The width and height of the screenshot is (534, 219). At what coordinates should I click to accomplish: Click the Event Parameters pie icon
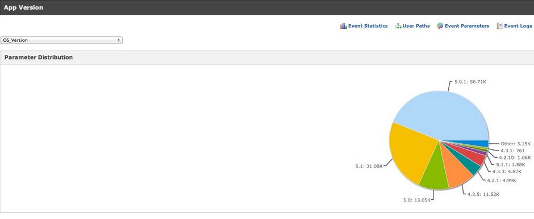click(440, 26)
